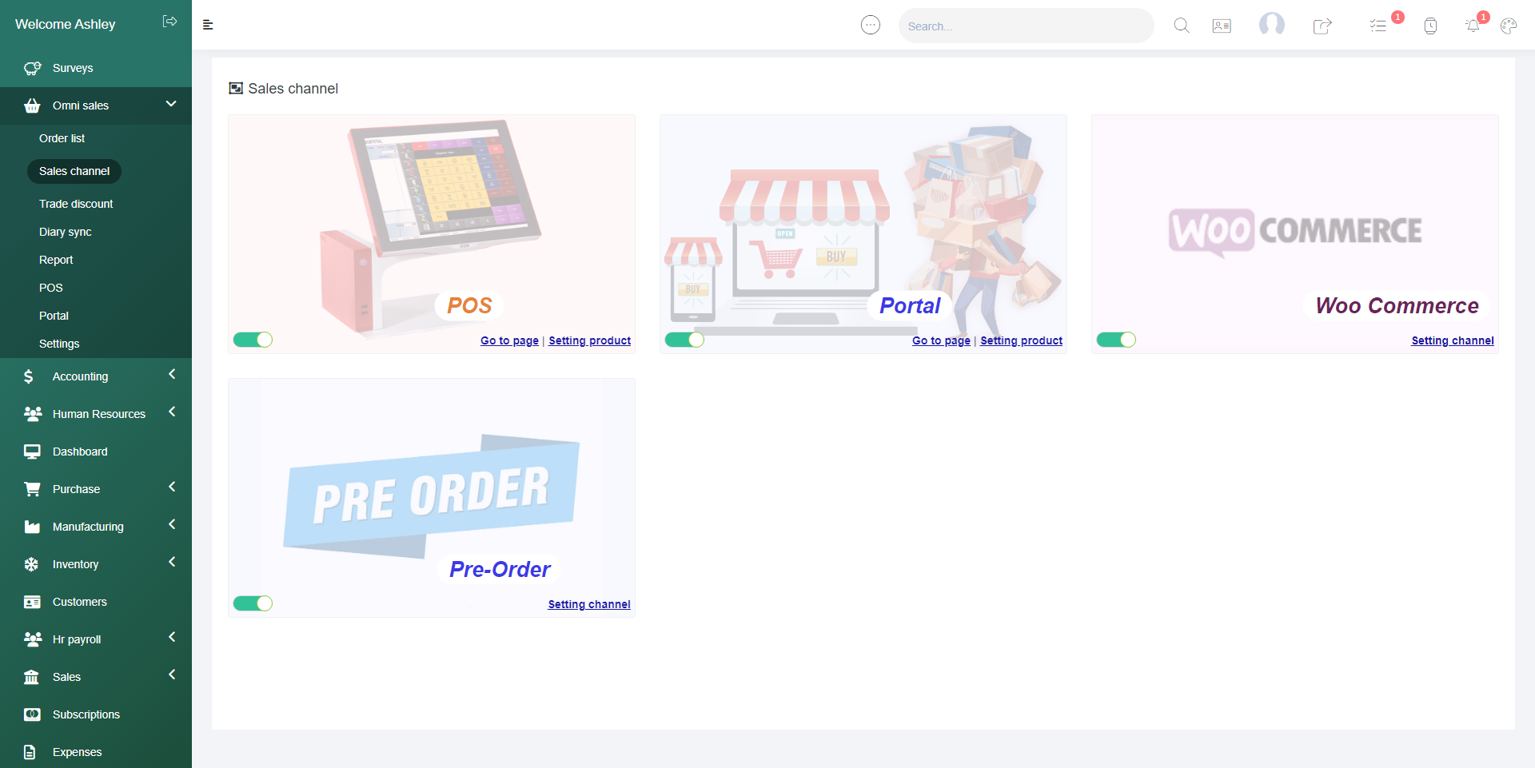
Task: Collapse the sidebar using the menu icon
Action: (208, 25)
